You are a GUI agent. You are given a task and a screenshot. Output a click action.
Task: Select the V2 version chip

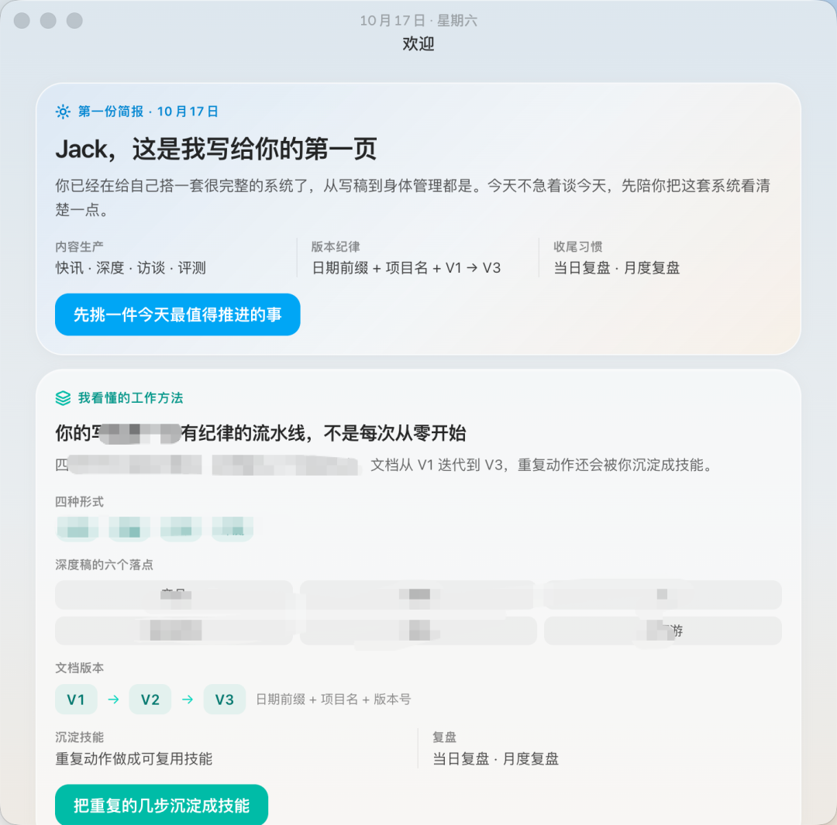[150, 699]
